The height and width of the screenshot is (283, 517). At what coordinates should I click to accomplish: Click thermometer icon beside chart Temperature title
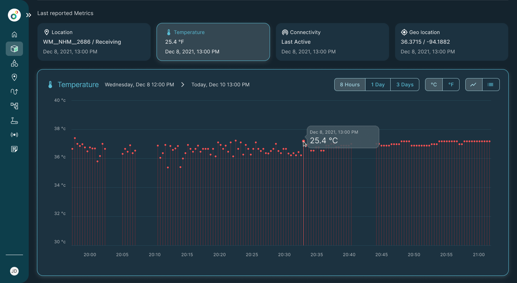50,85
